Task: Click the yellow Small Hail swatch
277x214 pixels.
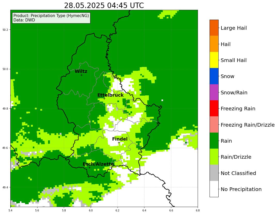Action: click(x=214, y=60)
